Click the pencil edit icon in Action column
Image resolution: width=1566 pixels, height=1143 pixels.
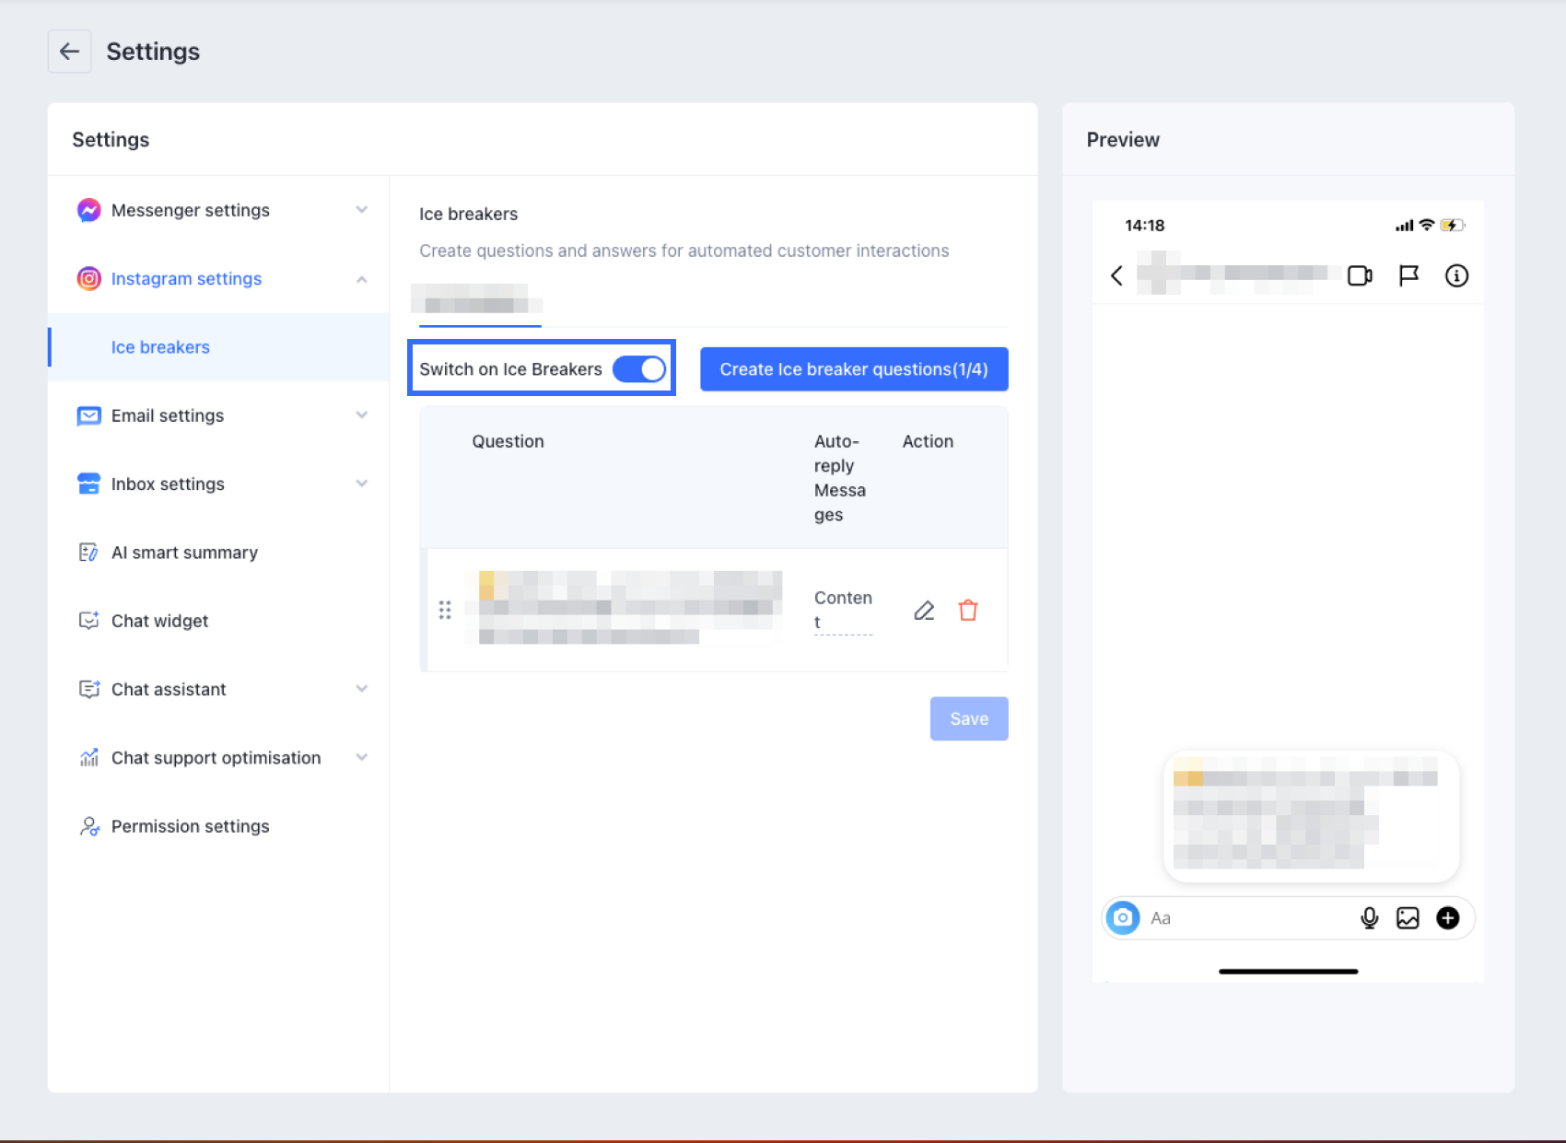pos(924,611)
